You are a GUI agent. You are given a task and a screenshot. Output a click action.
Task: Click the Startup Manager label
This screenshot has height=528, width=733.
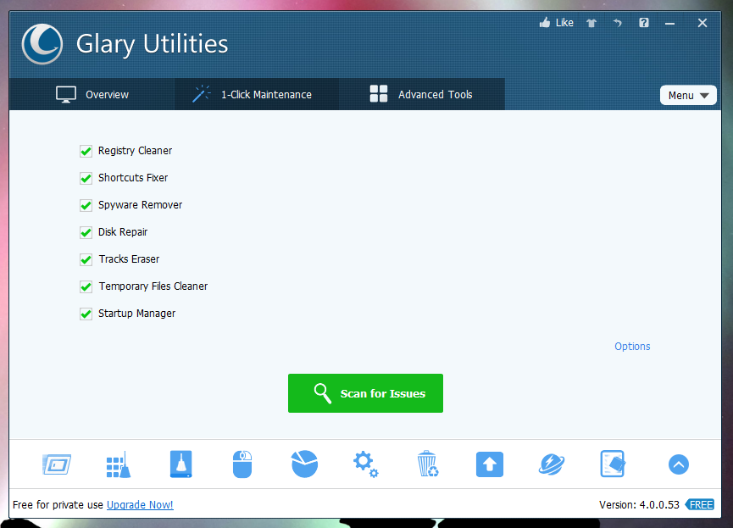click(137, 314)
